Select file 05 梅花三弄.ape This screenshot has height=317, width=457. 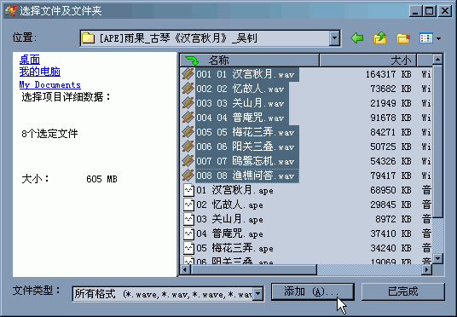tap(235, 248)
